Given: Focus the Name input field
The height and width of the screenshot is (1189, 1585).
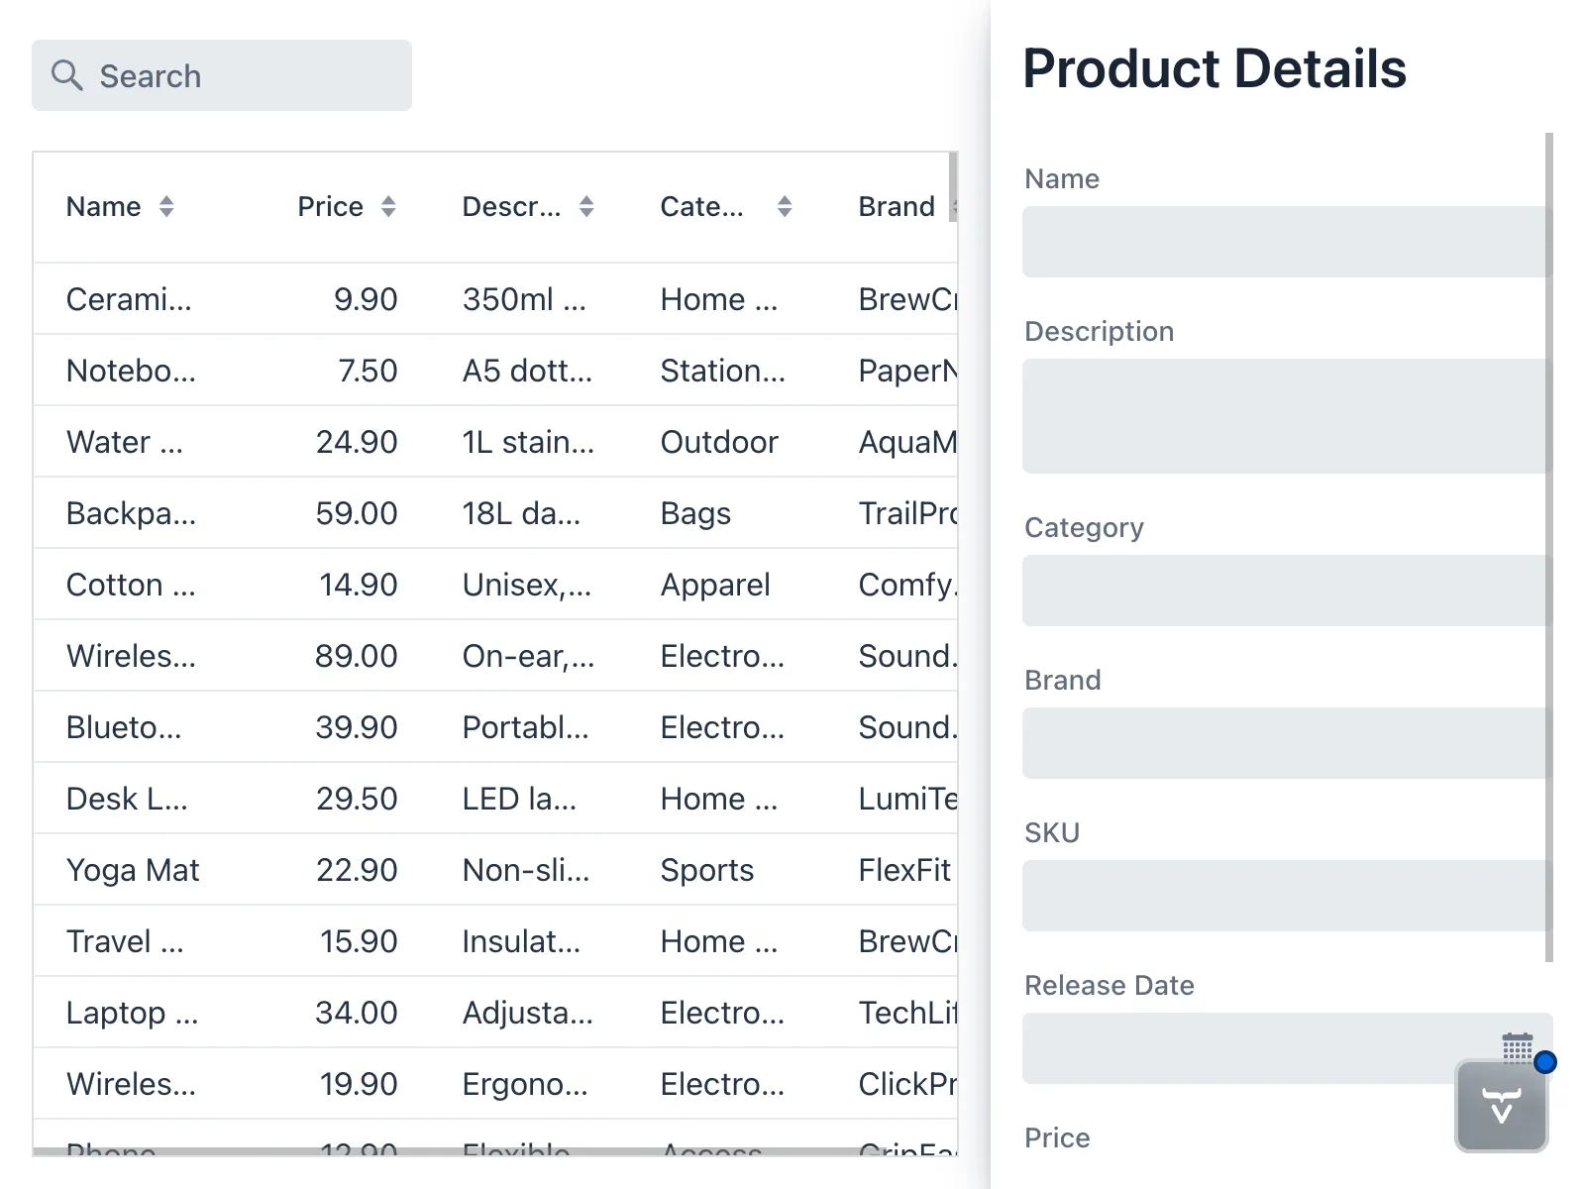Looking at the screenshot, I should pos(1283,242).
